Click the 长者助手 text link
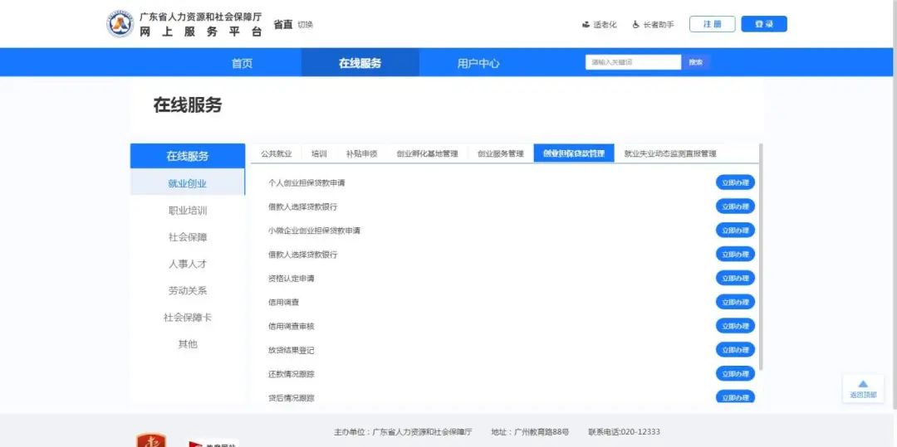 click(659, 25)
